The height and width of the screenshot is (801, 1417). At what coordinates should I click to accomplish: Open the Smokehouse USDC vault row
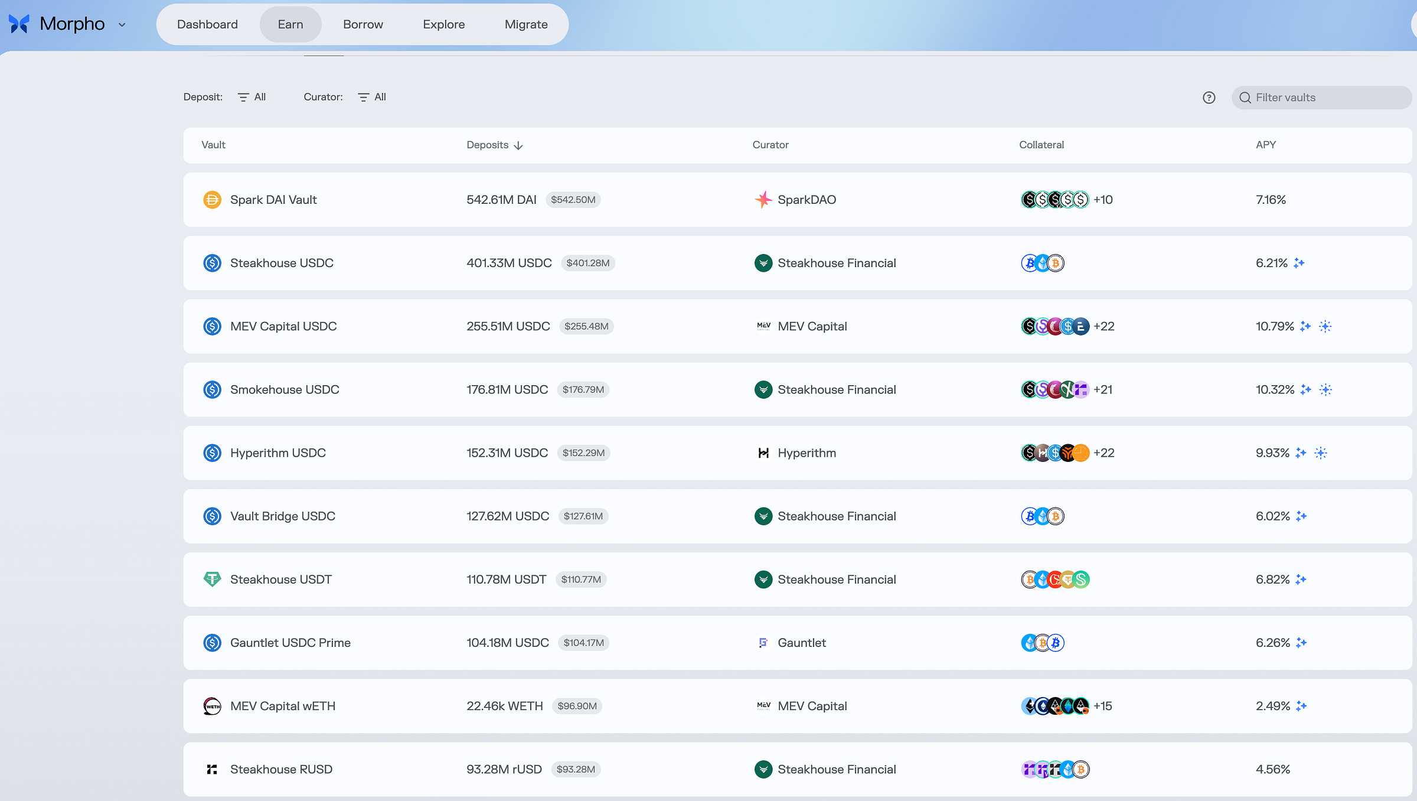285,389
